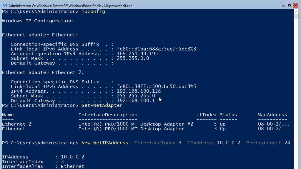Viewport: 301px width, 169px height.
Task: Click the New-NetIPAddress command text
Action: coord(105,143)
